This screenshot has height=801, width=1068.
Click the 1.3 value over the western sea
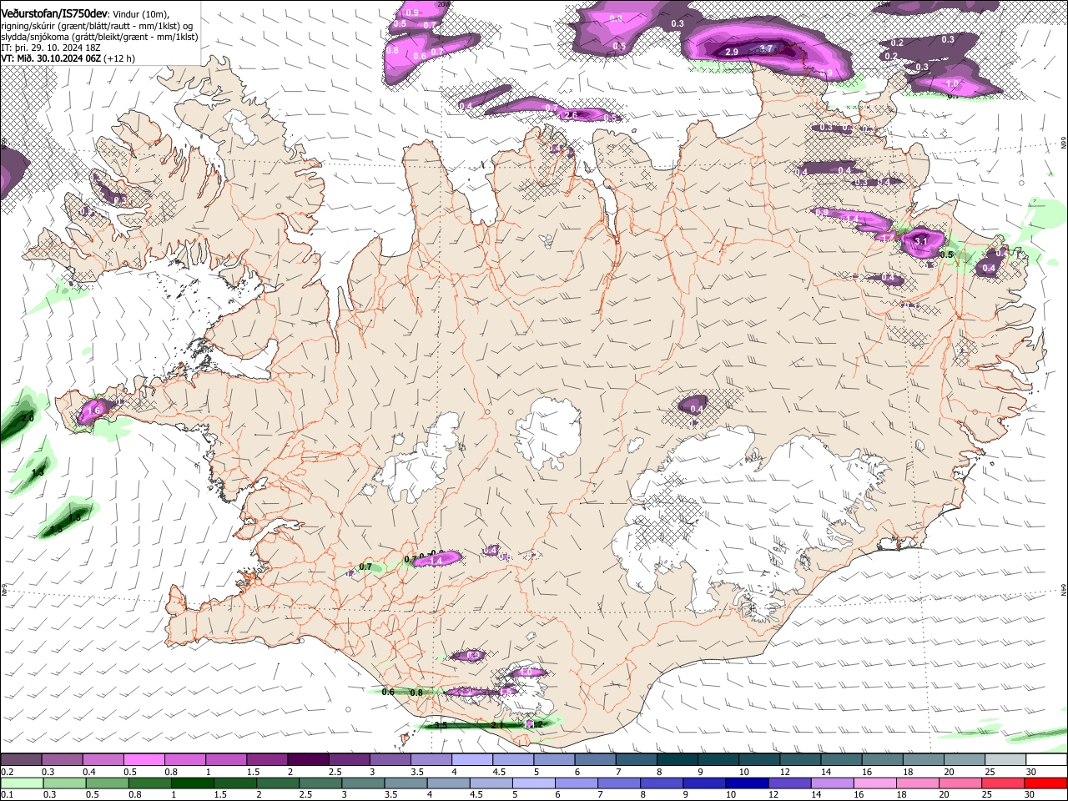tap(38, 472)
